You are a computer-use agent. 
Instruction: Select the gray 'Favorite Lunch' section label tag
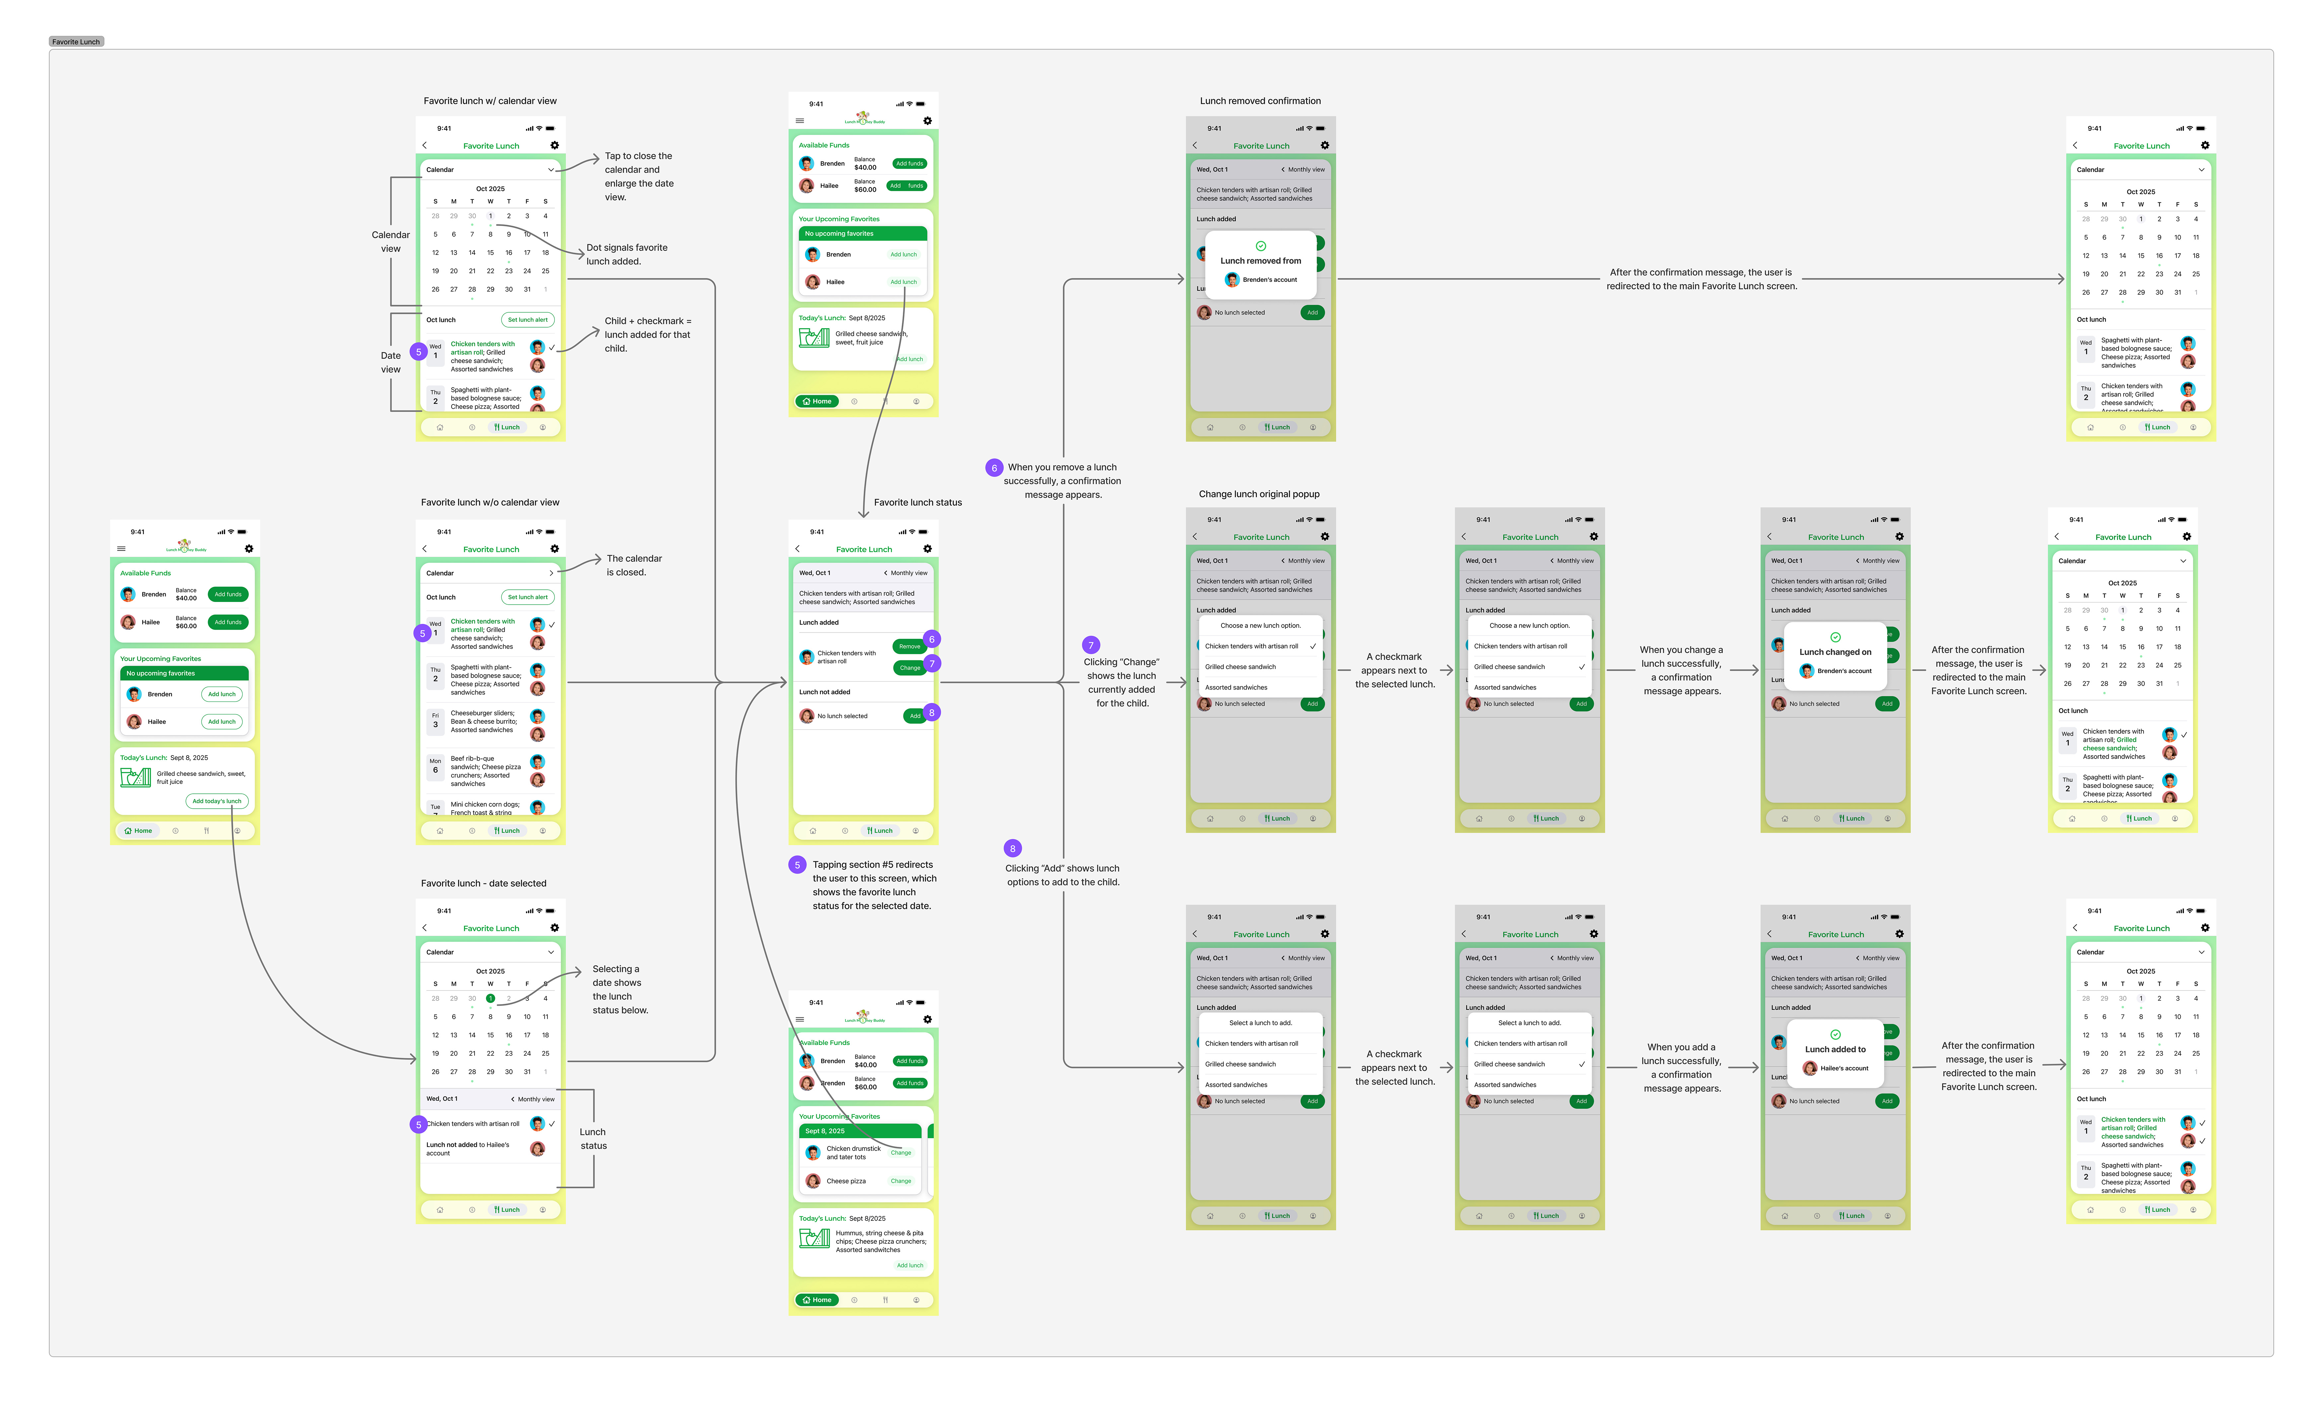pos(76,41)
